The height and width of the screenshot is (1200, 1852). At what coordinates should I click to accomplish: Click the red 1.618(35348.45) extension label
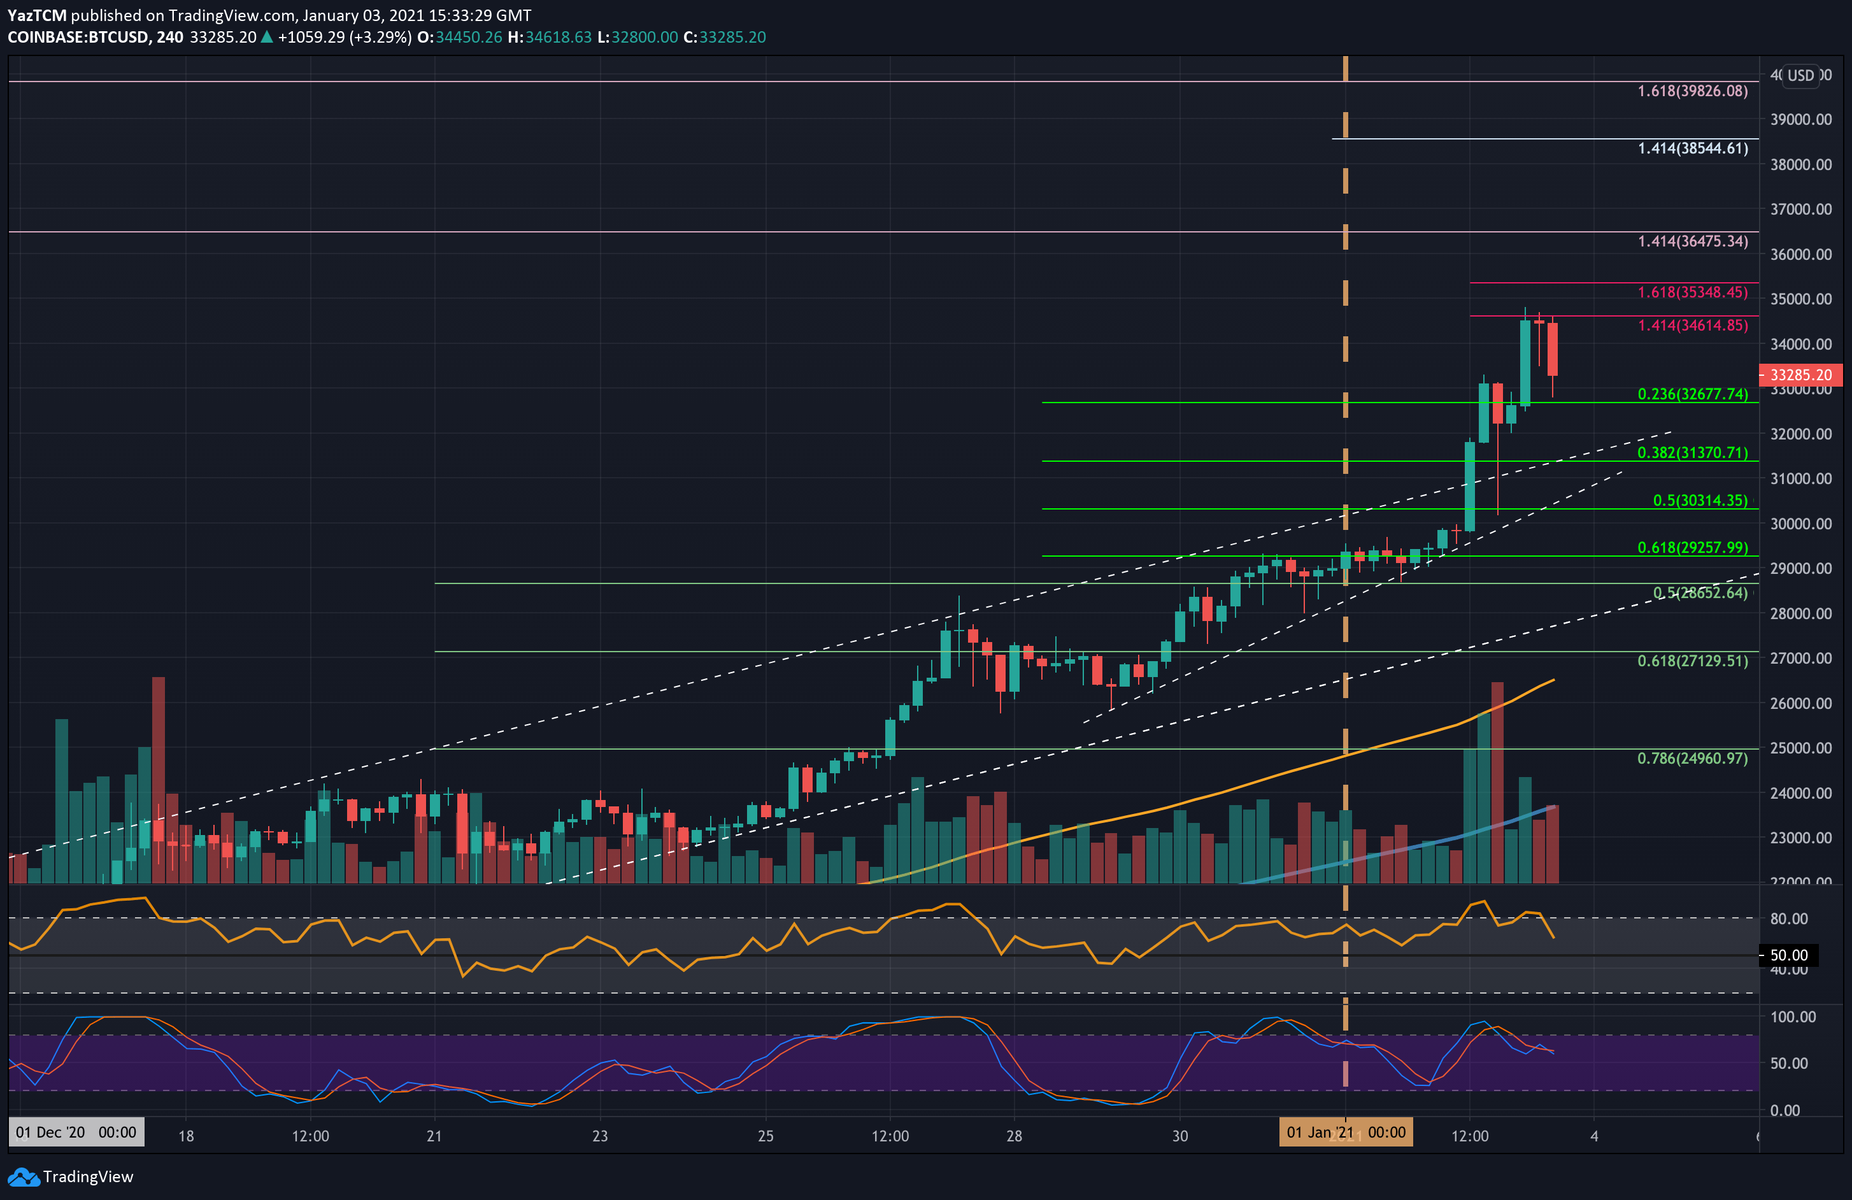(x=1693, y=292)
